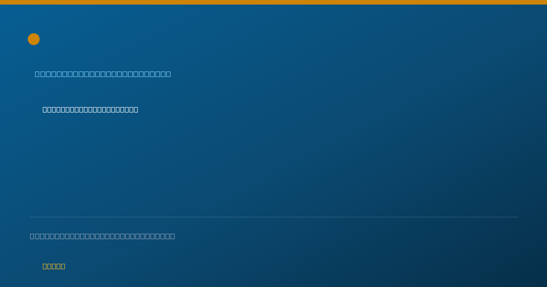Click the middle of the white subtitle
The image size is (547, 287).
click(x=90, y=109)
